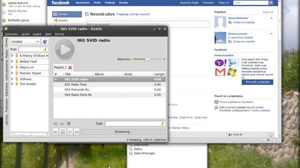
Task: Click the volume plus sign
Action: tap(164, 59)
